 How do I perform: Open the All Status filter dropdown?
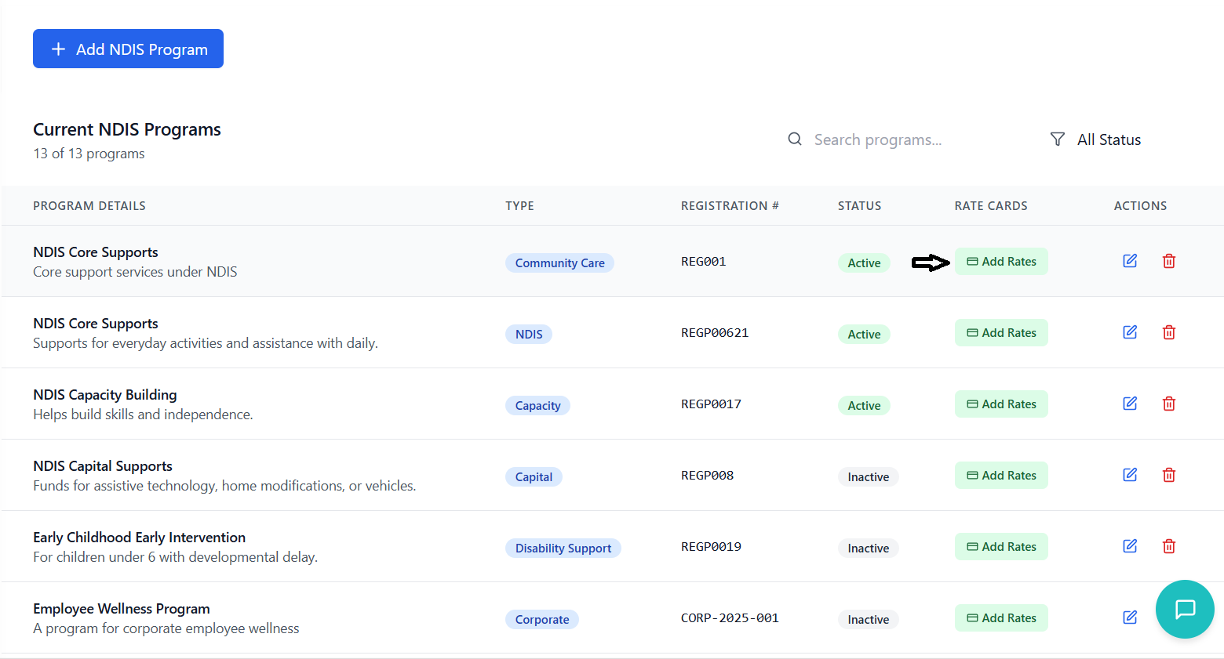click(1096, 139)
